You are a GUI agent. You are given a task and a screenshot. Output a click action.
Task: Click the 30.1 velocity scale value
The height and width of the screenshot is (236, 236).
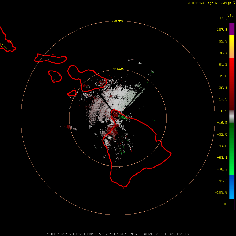pyautogui.click(x=223, y=88)
